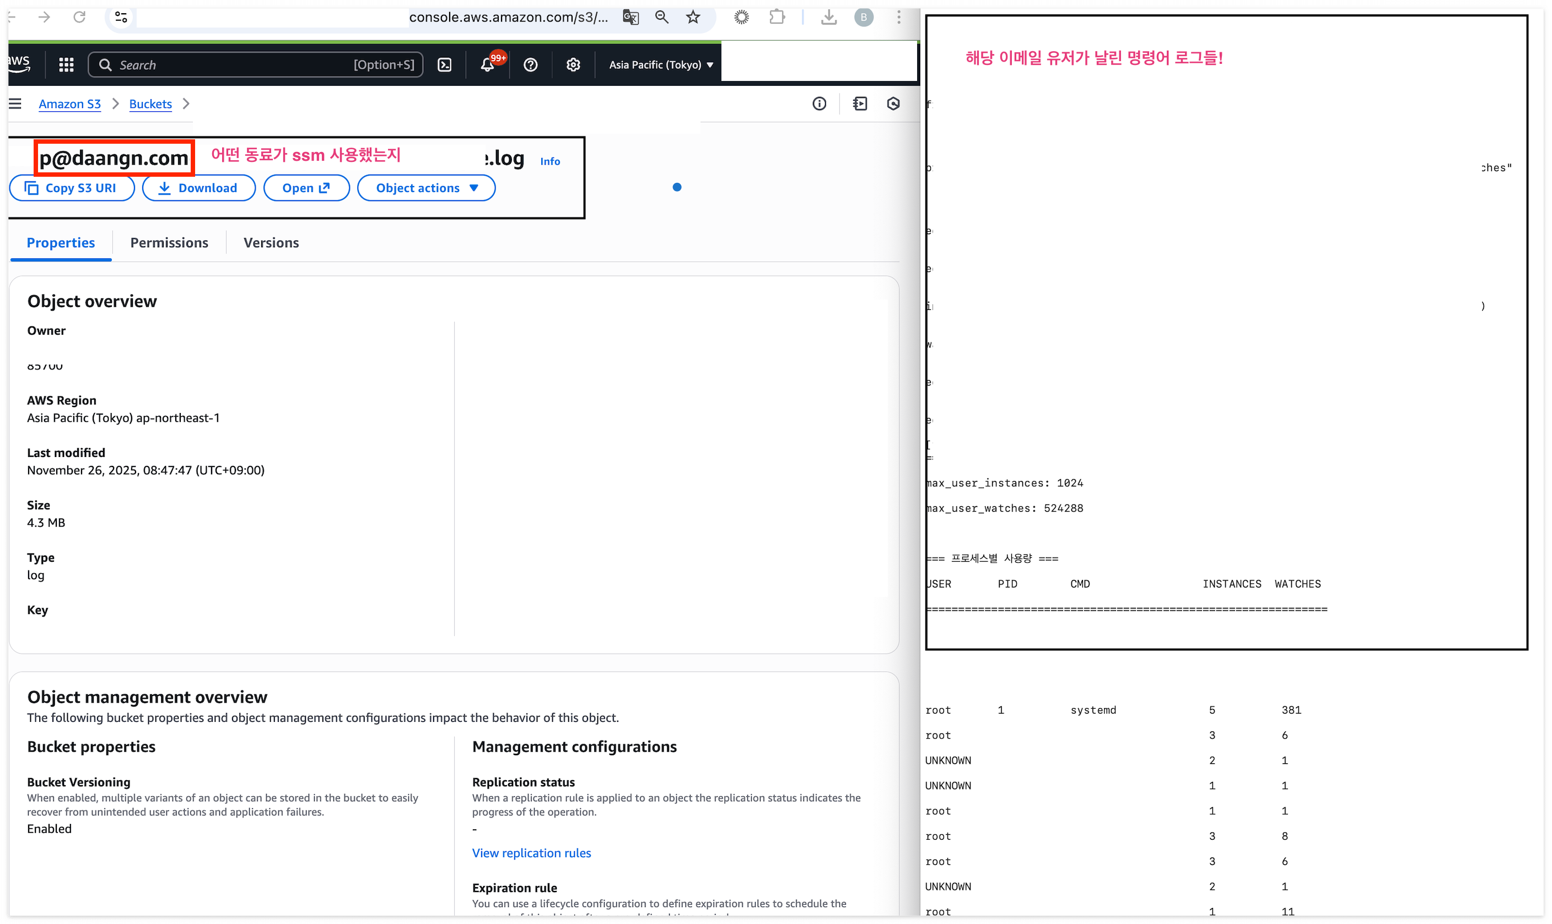1552x924 pixels.
Task: Click the sunburst extension icon in toolbar
Action: [x=741, y=18]
